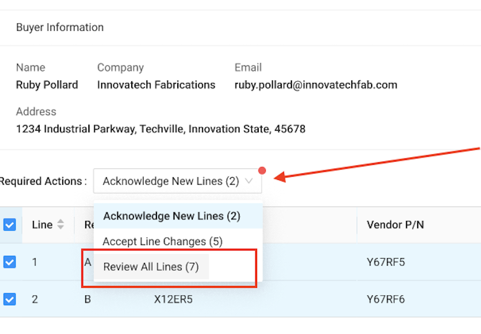Click the Address field label
Image resolution: width=481 pixels, height=334 pixels.
(x=36, y=111)
